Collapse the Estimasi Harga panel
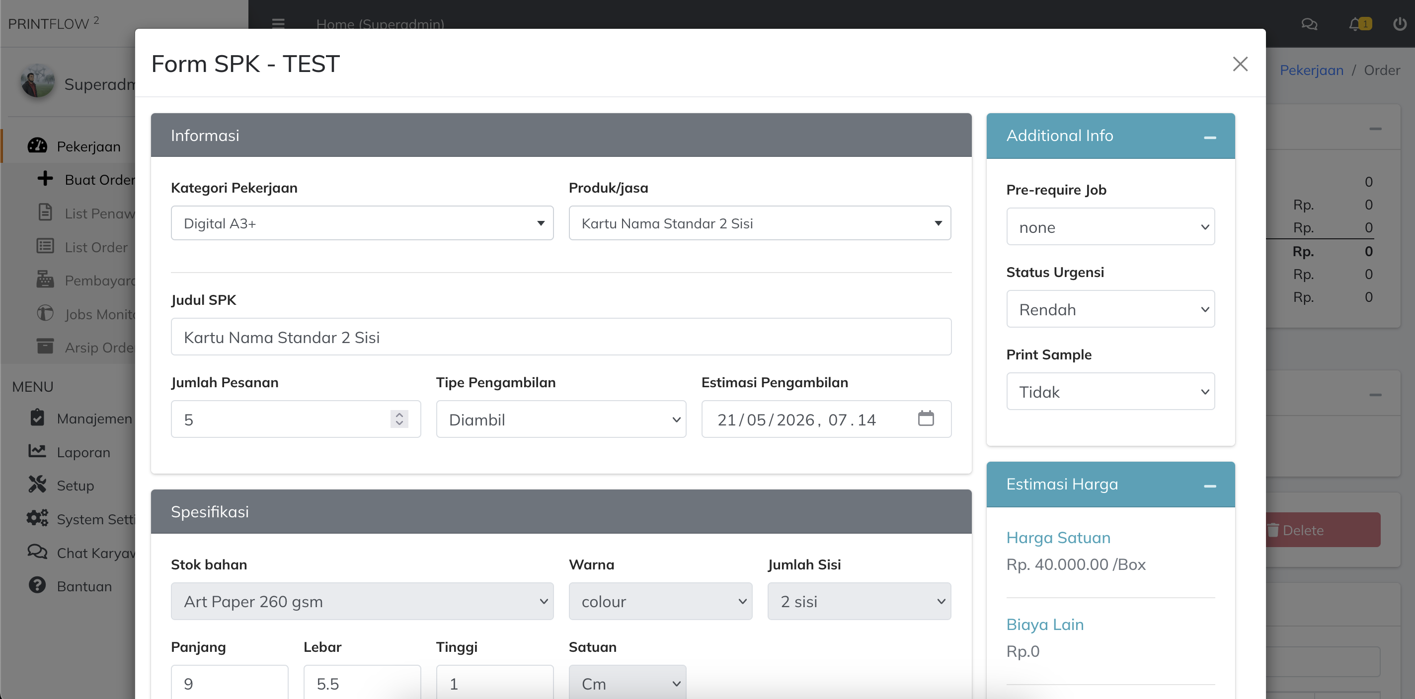 click(x=1210, y=486)
